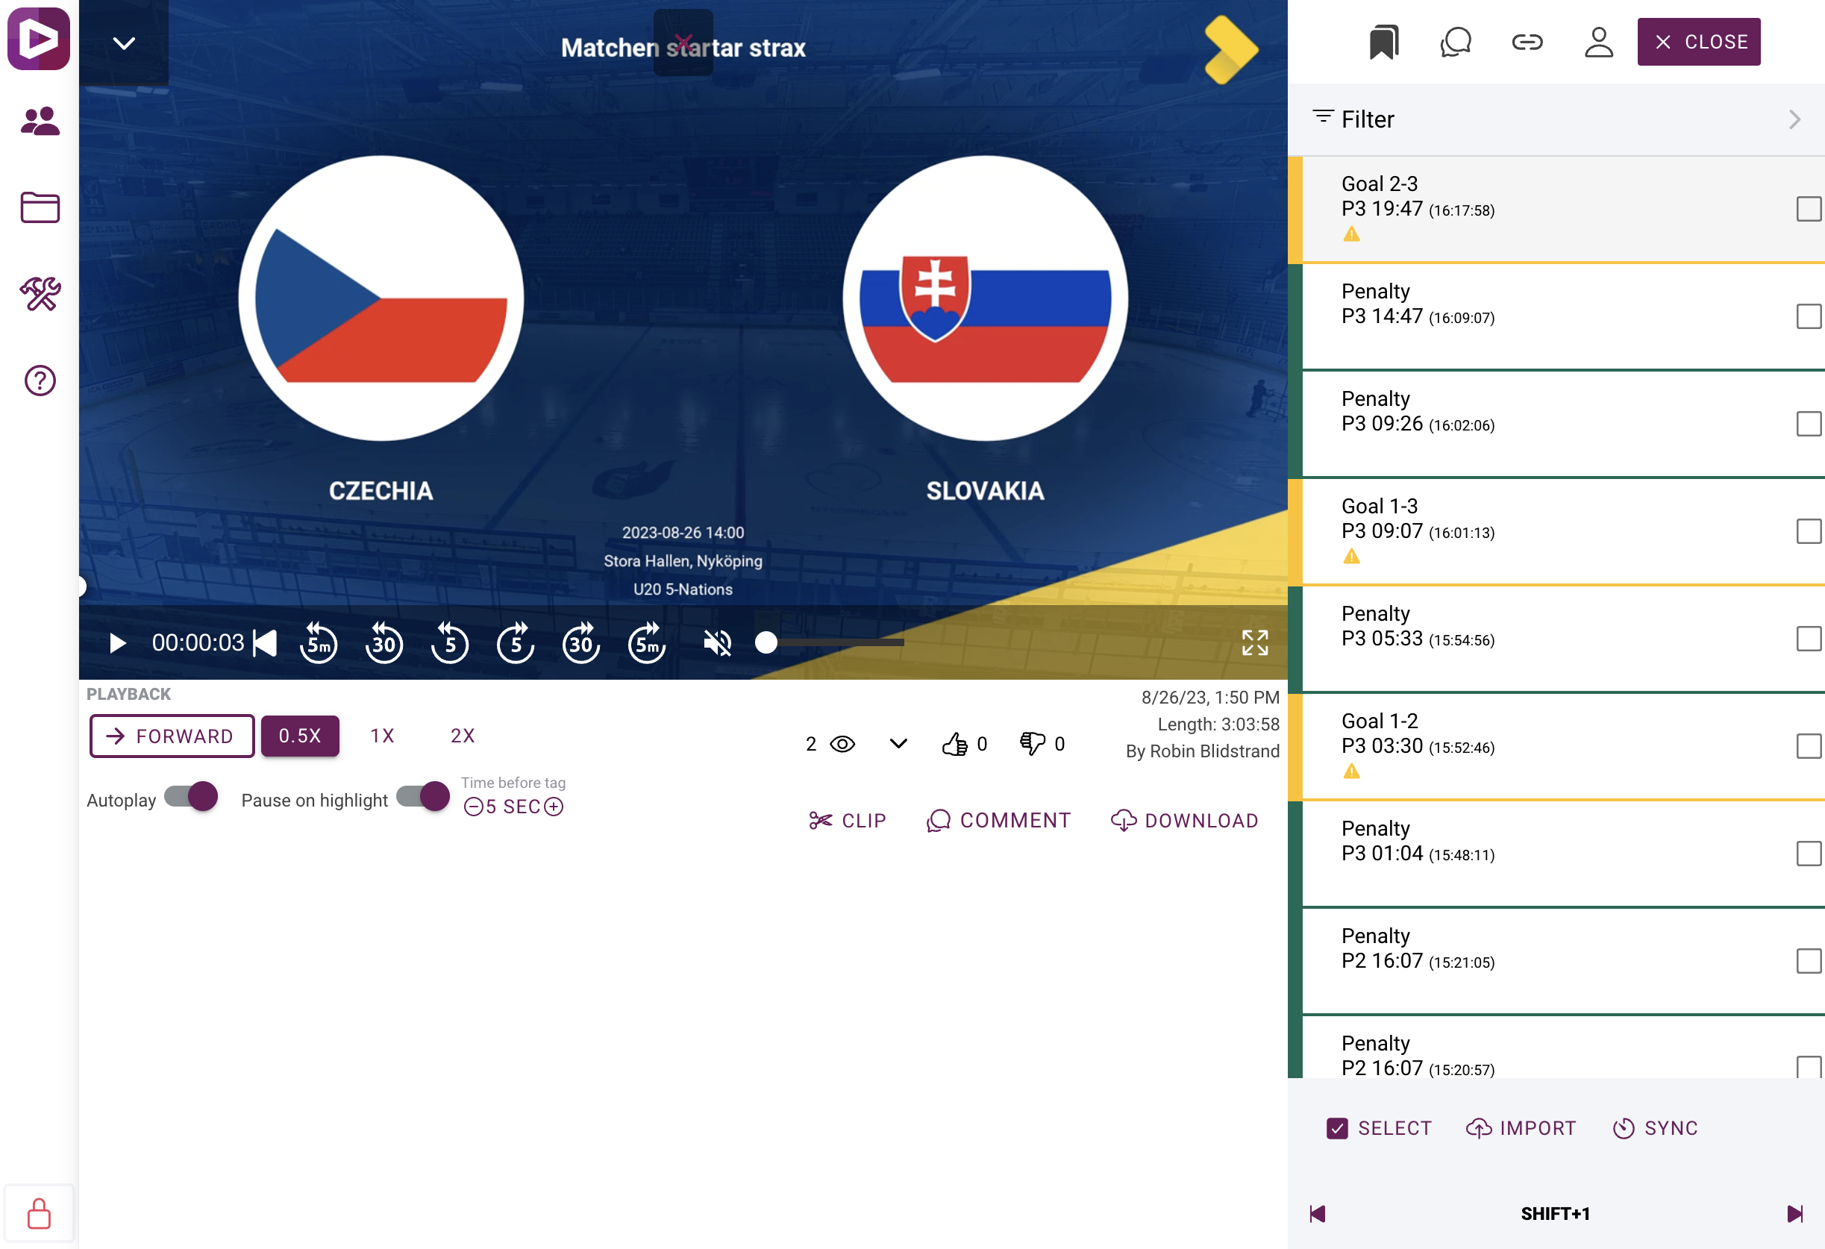Click the mute/unmute speaker icon

719,642
